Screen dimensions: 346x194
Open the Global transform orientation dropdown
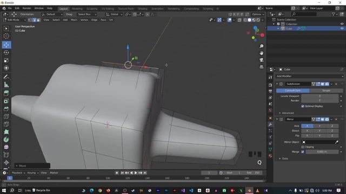point(114,15)
